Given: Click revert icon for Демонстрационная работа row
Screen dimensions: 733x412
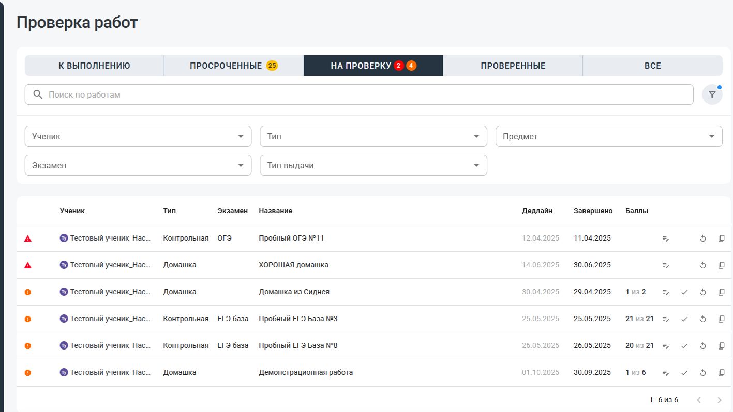Looking at the screenshot, I should coord(703,373).
